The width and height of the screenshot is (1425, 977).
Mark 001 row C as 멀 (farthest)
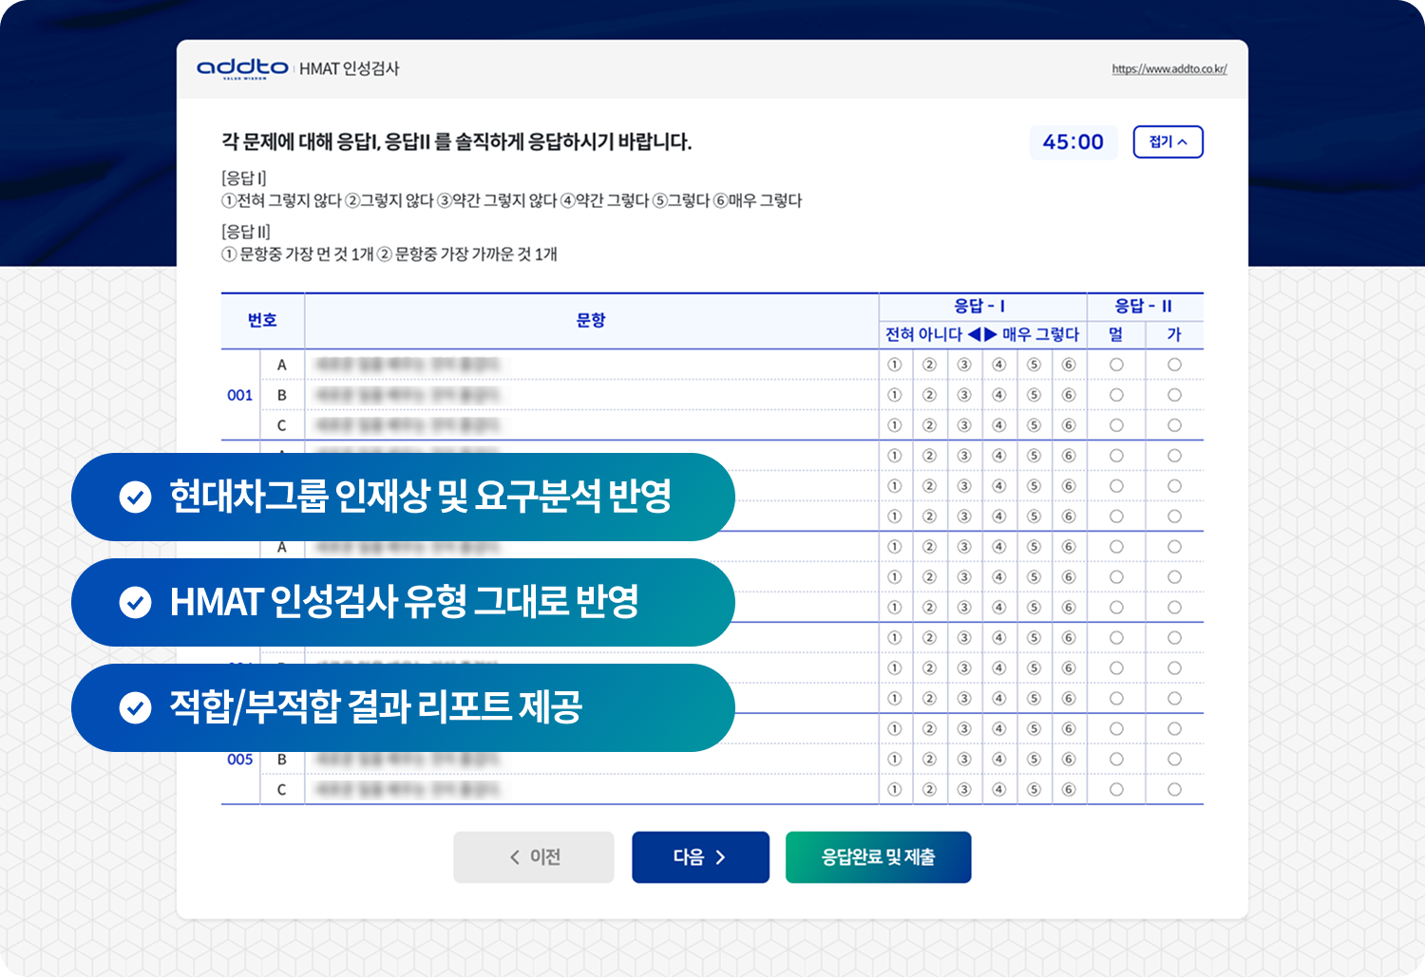tap(1116, 425)
